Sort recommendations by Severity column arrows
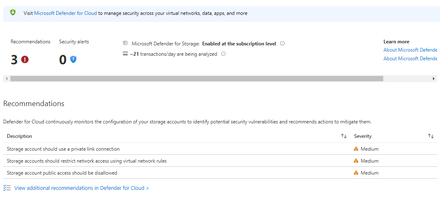This screenshot has height=201, width=440. 431,136
